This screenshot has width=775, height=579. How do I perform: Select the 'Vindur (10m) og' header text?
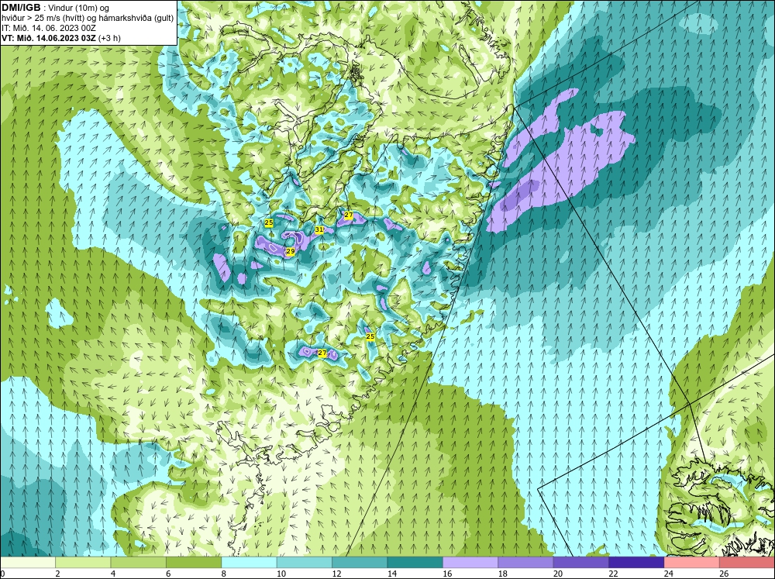77,9
